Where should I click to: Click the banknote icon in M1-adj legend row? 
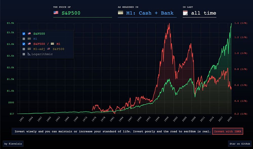(29, 49)
